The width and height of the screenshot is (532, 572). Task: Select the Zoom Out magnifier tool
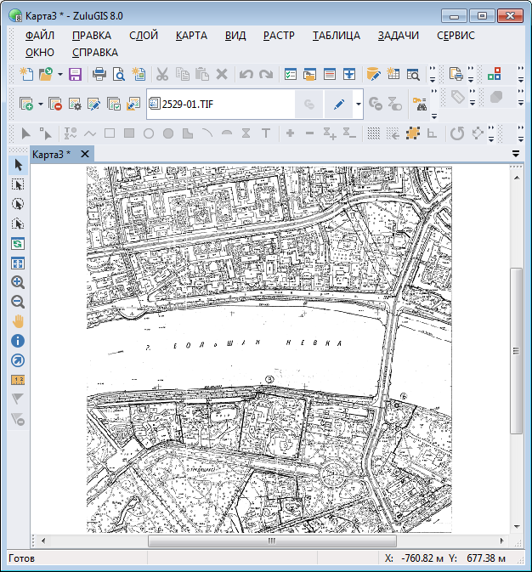click(18, 302)
